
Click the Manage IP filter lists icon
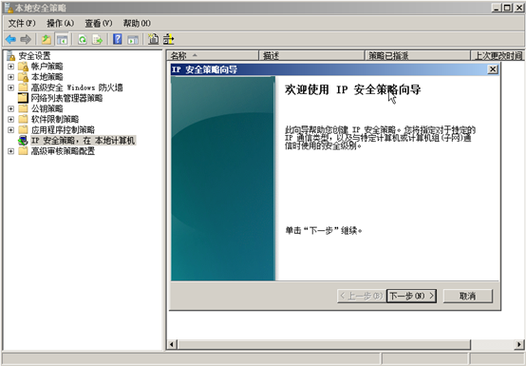point(168,39)
